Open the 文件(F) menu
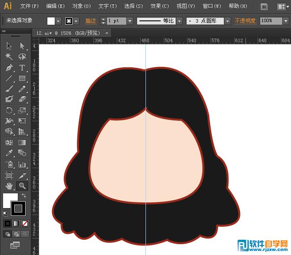The width and height of the screenshot is (291, 255). click(29, 6)
